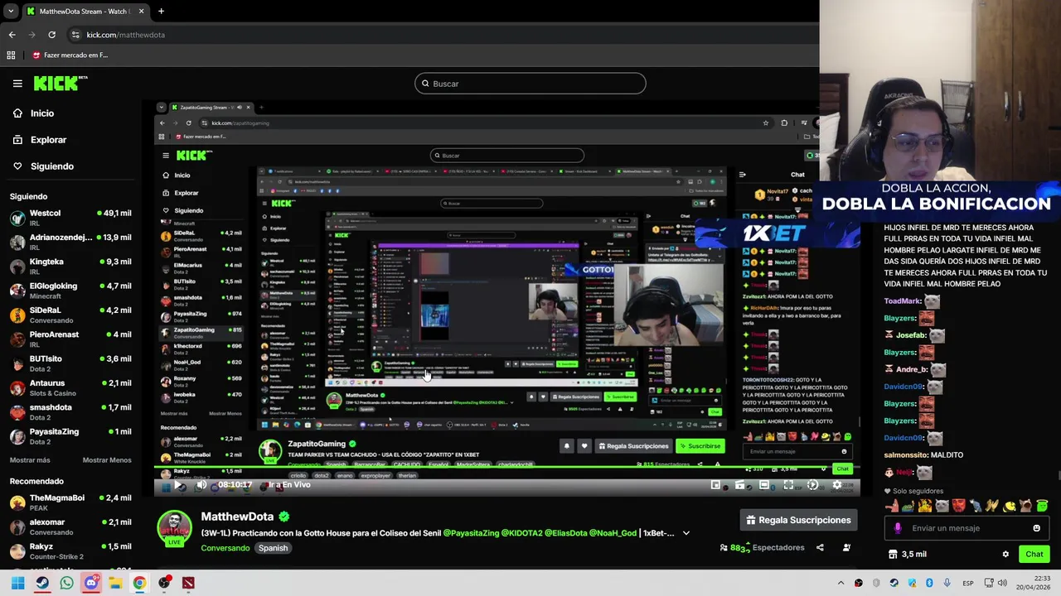
Task: Open ElGlogloking channel in sidebar
Action: [x=70, y=291]
